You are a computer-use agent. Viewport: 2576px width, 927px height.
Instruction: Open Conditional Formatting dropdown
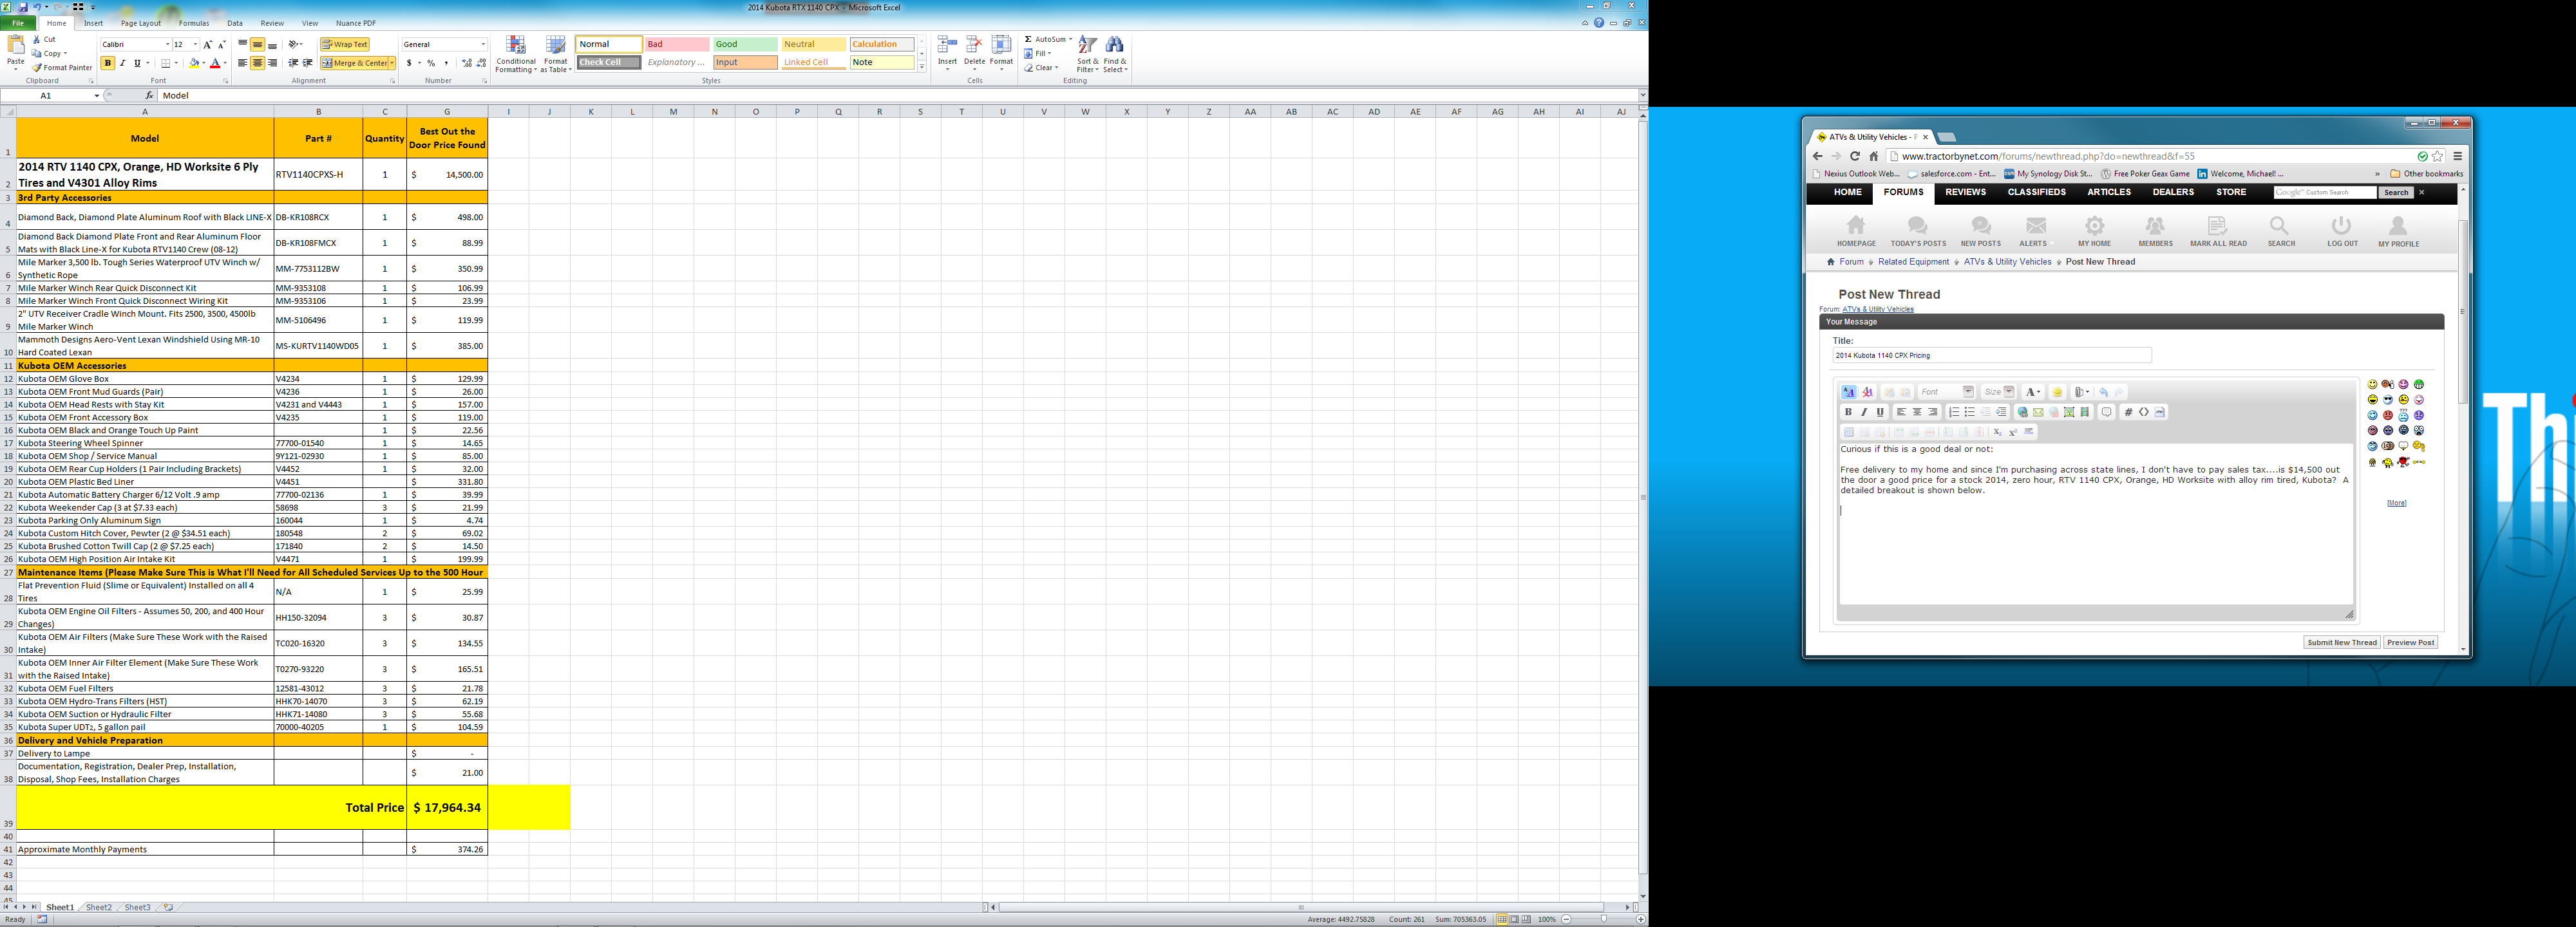(x=516, y=54)
